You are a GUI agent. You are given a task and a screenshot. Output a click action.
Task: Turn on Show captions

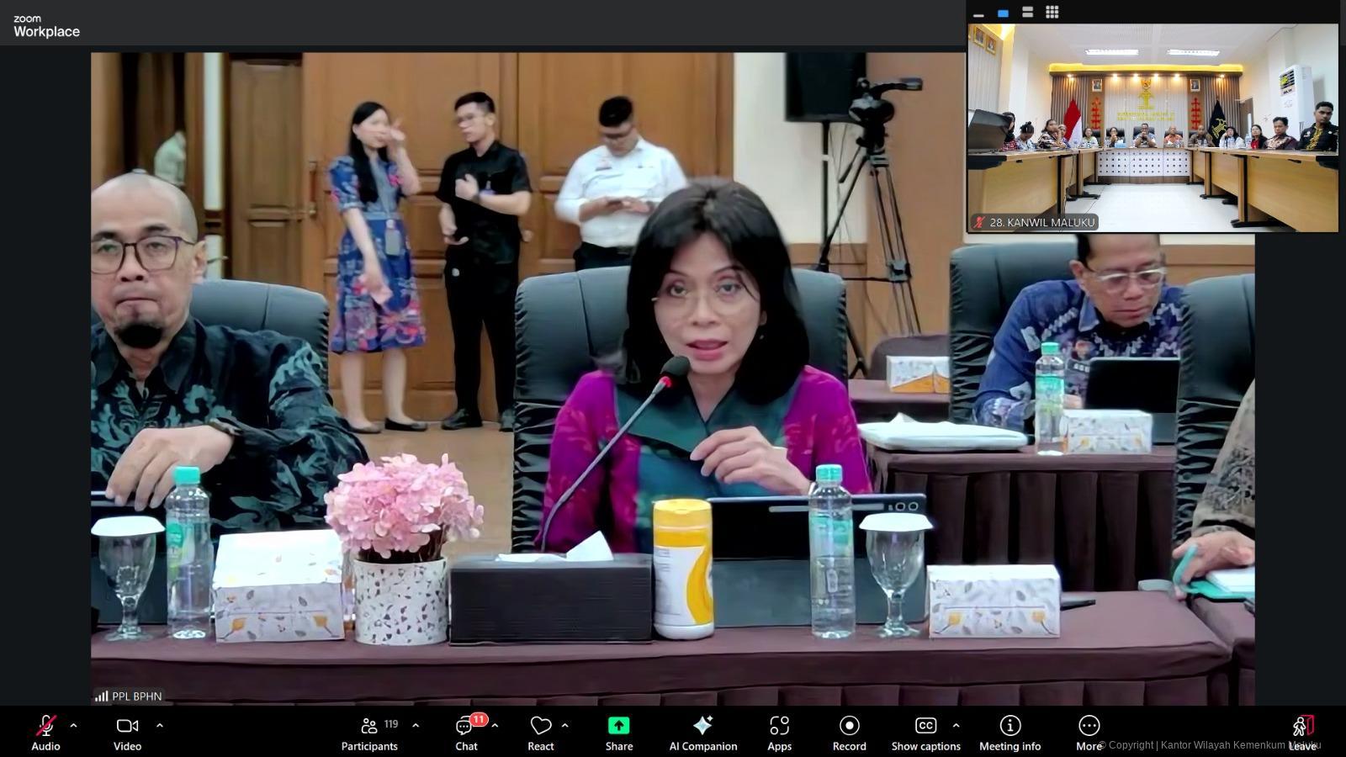coord(925,726)
